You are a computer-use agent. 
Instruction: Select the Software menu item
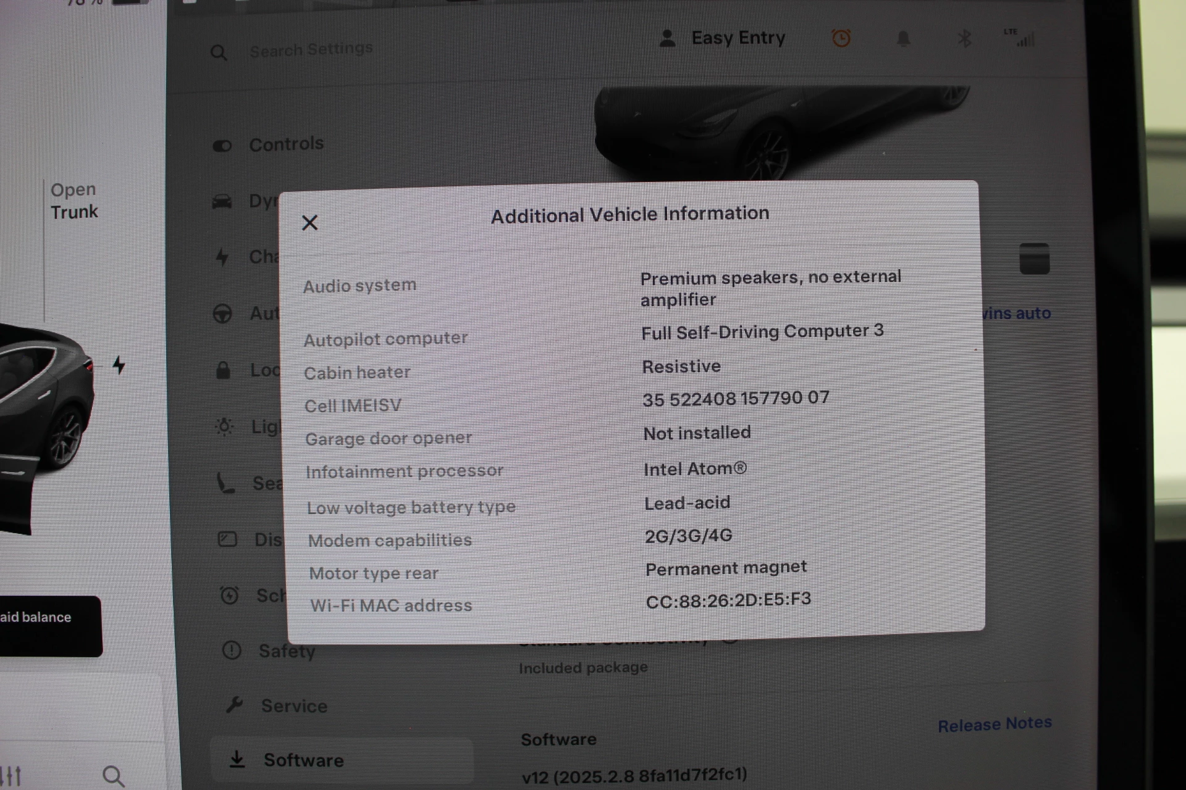point(342,760)
